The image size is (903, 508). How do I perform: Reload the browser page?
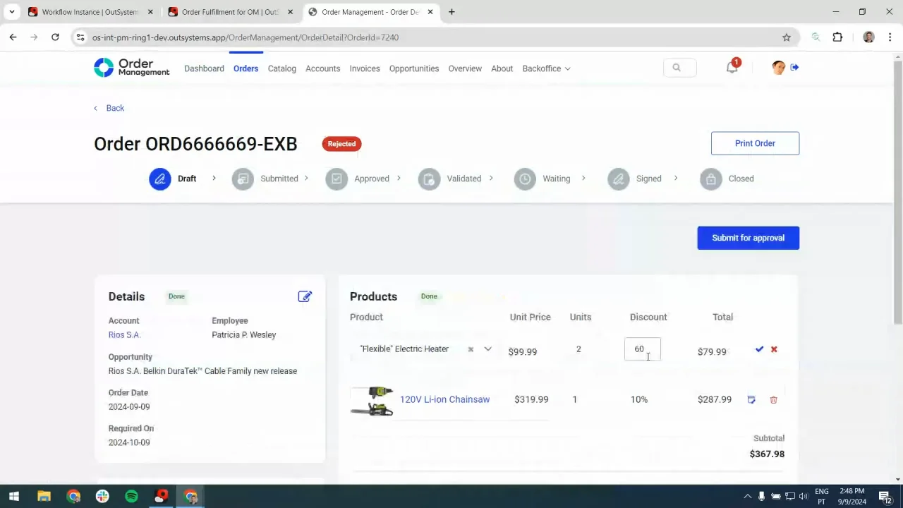(55, 37)
